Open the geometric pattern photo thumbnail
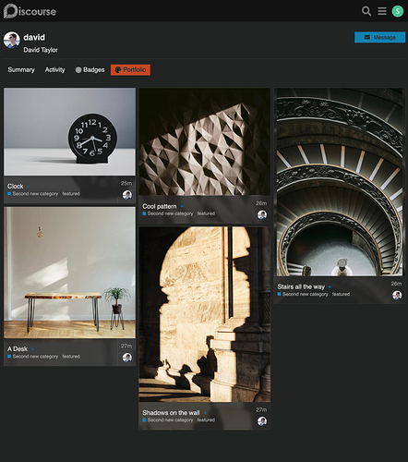 coord(205,141)
